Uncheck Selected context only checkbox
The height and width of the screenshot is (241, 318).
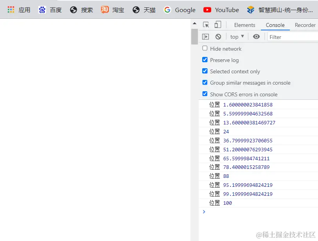click(205, 71)
